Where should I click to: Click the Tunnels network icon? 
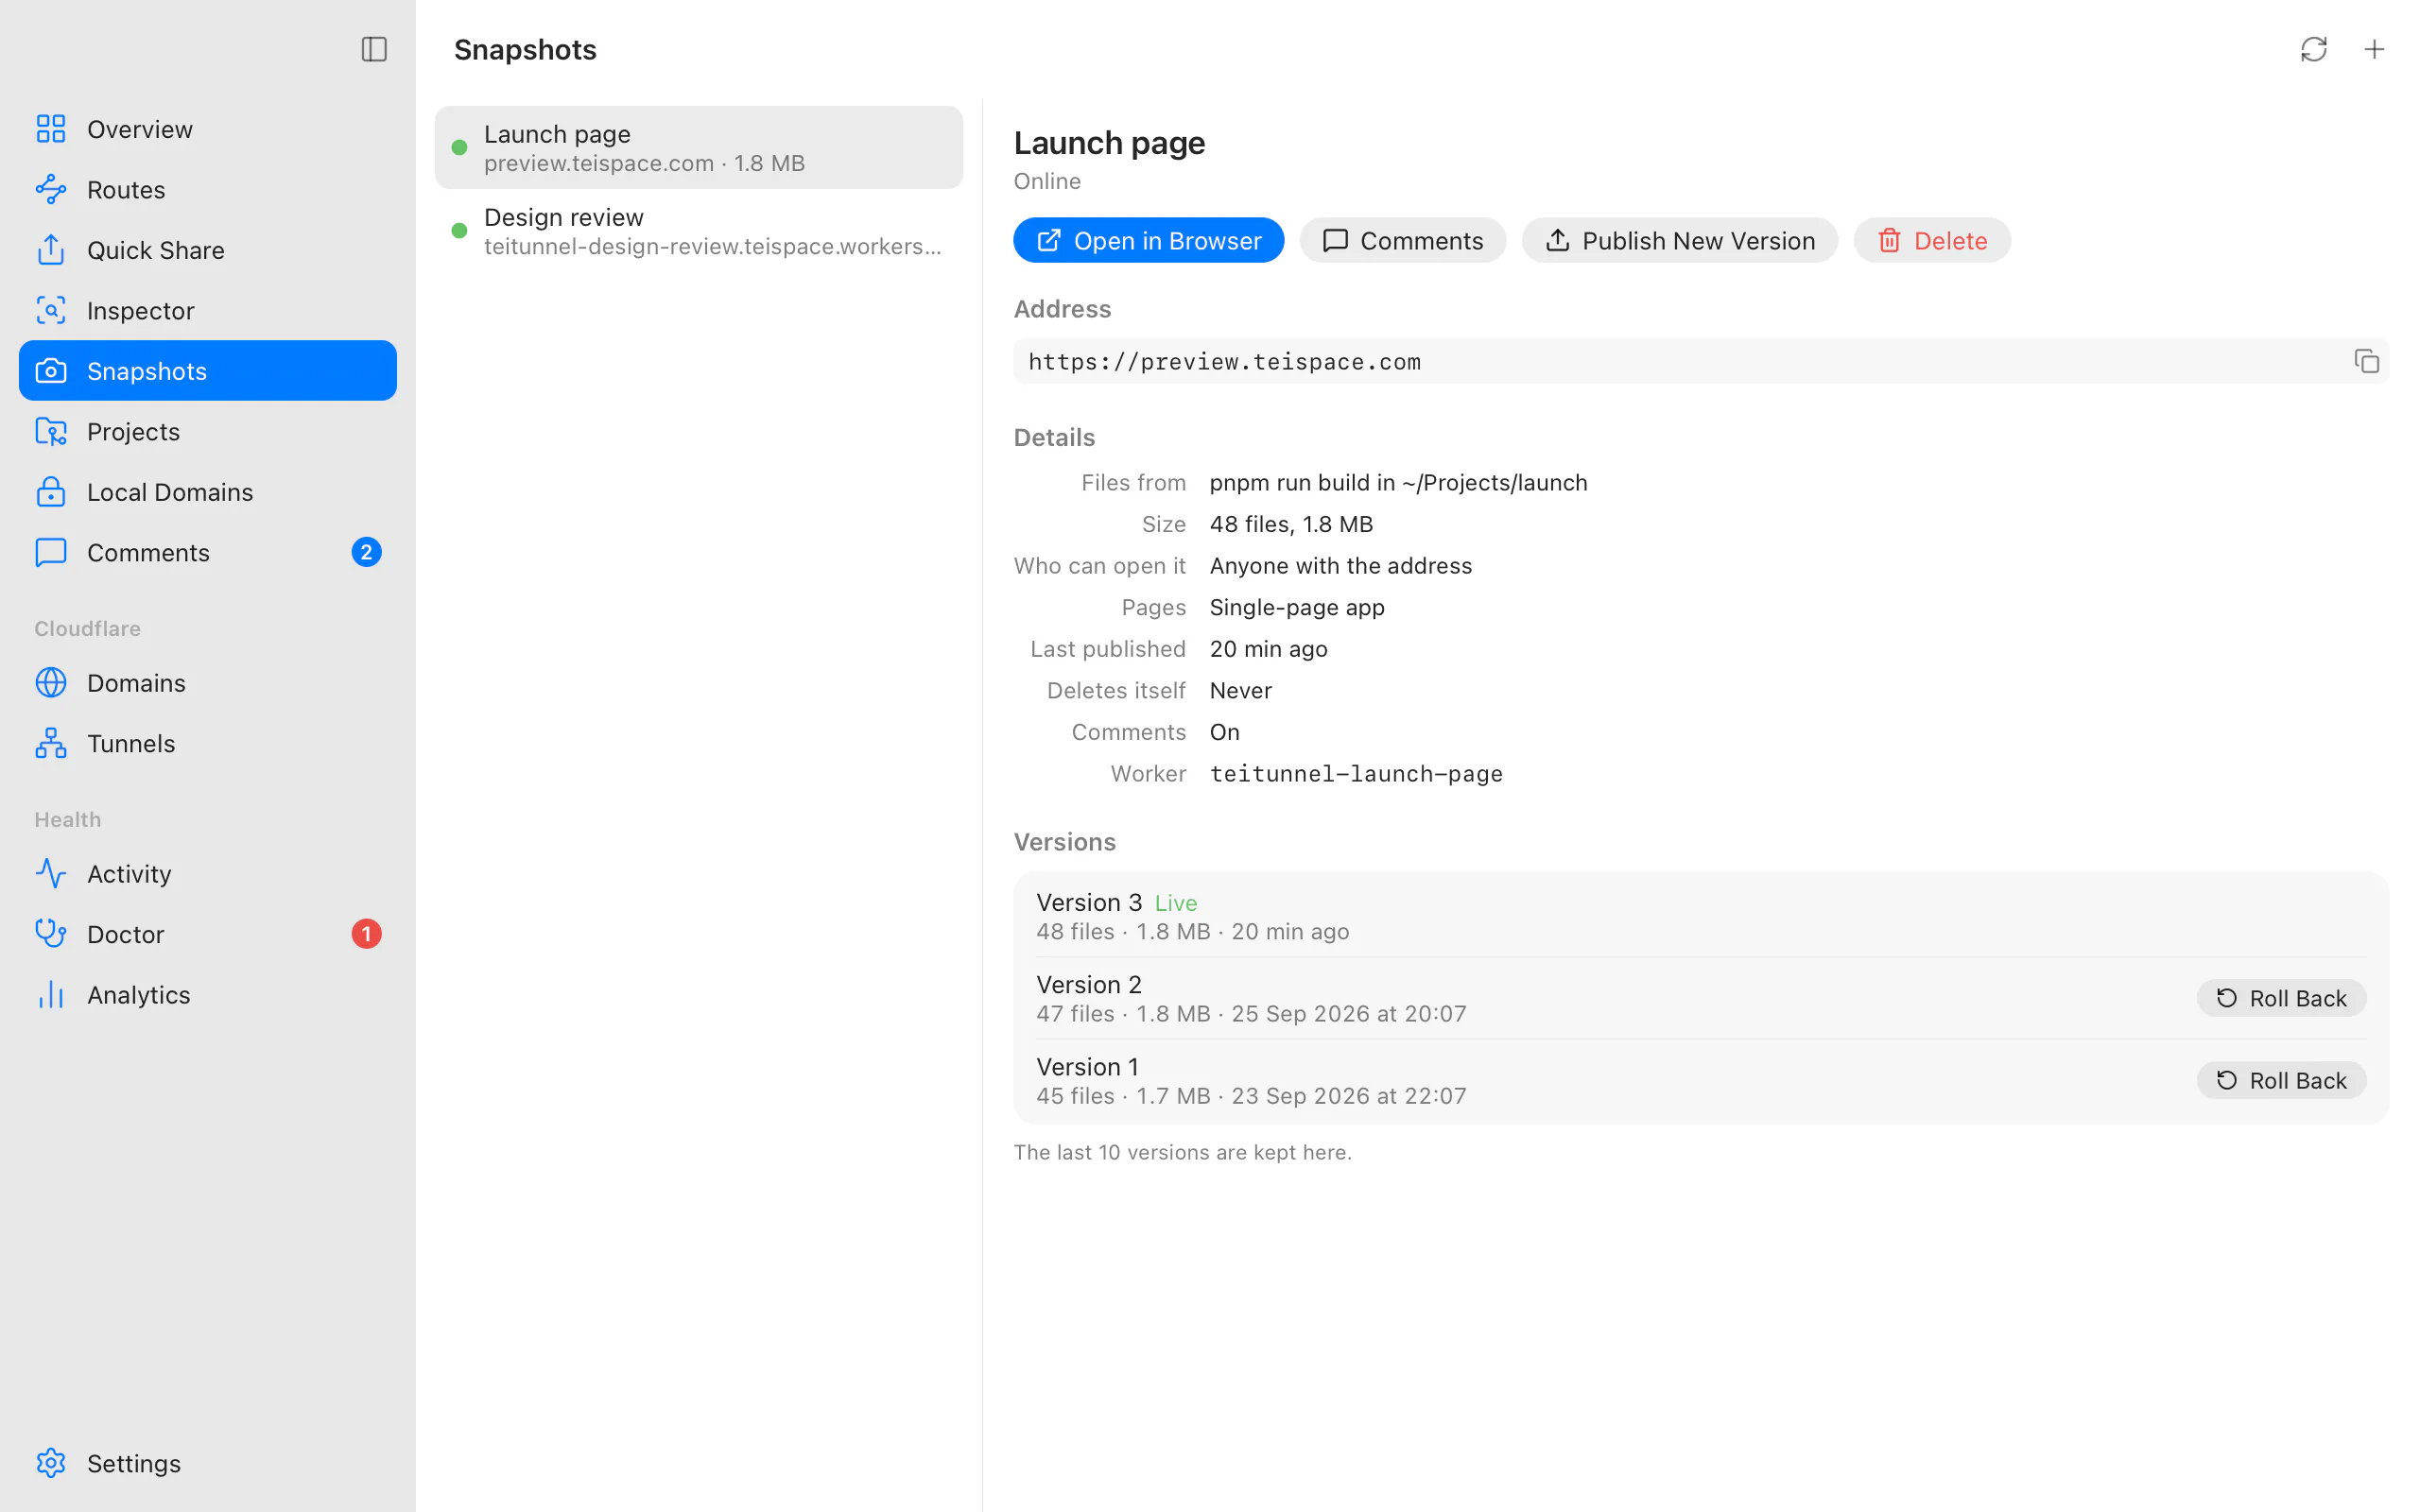(51, 743)
